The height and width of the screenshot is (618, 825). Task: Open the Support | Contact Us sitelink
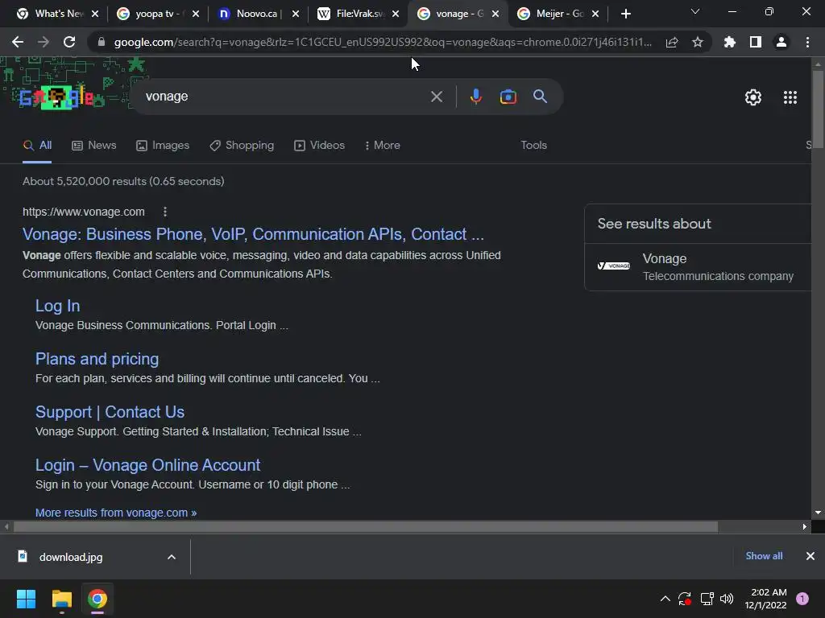[110, 412]
